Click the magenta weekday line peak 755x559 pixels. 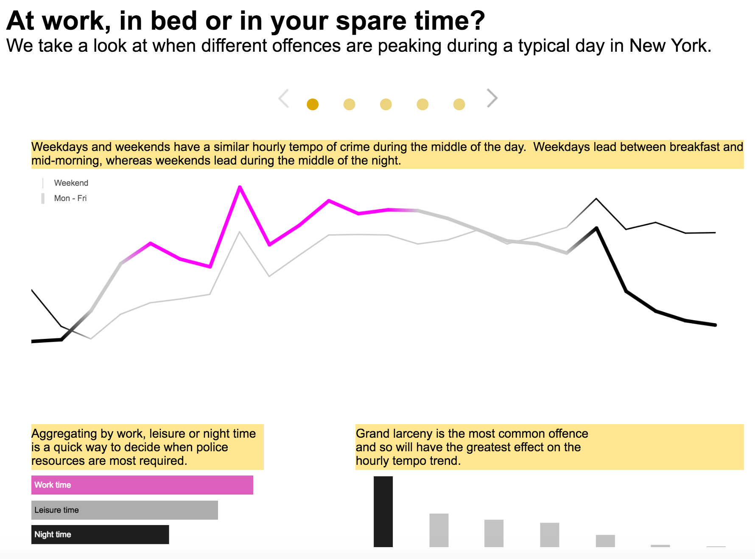click(x=240, y=187)
